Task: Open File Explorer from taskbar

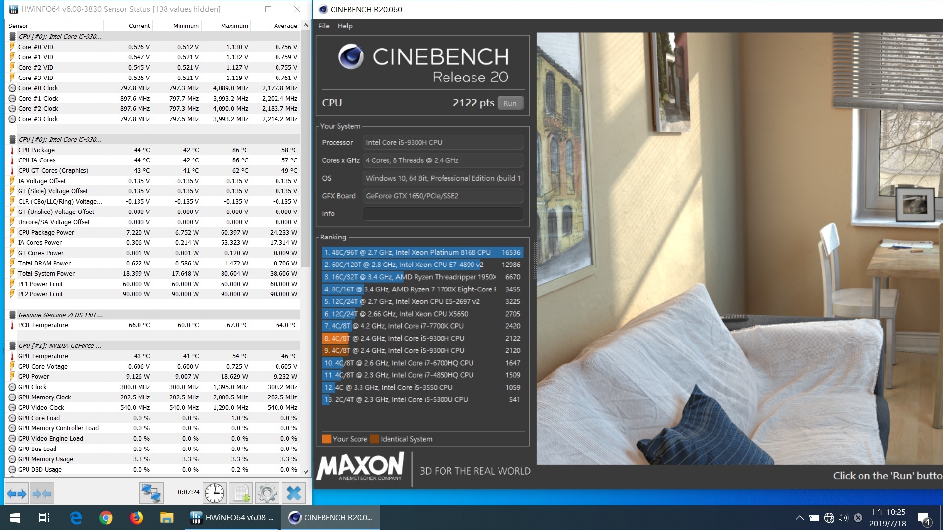Action: [166, 518]
